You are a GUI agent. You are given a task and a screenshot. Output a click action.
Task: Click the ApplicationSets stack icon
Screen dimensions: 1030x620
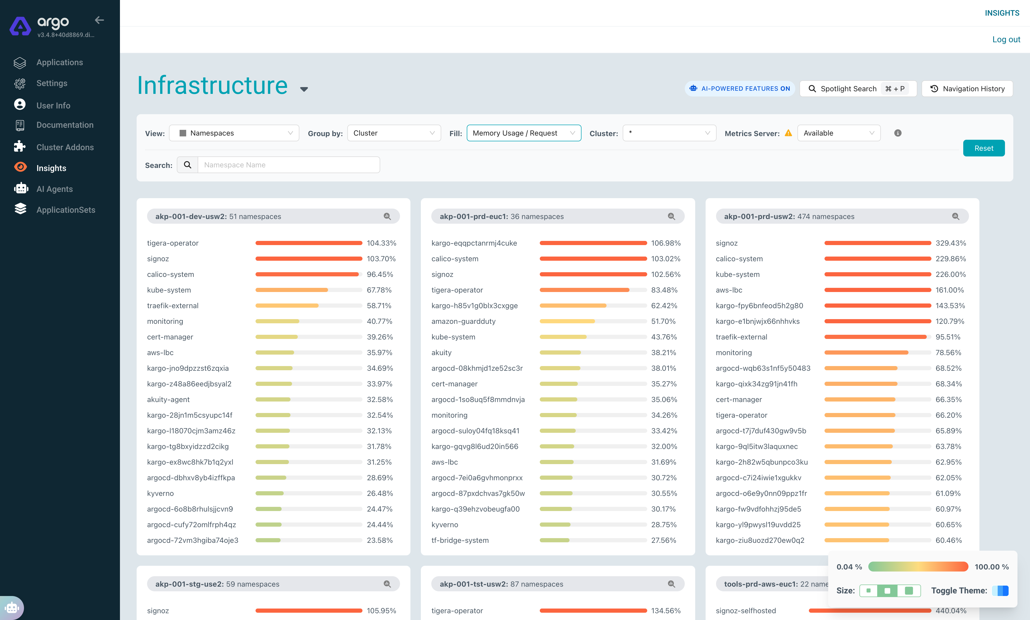point(21,209)
